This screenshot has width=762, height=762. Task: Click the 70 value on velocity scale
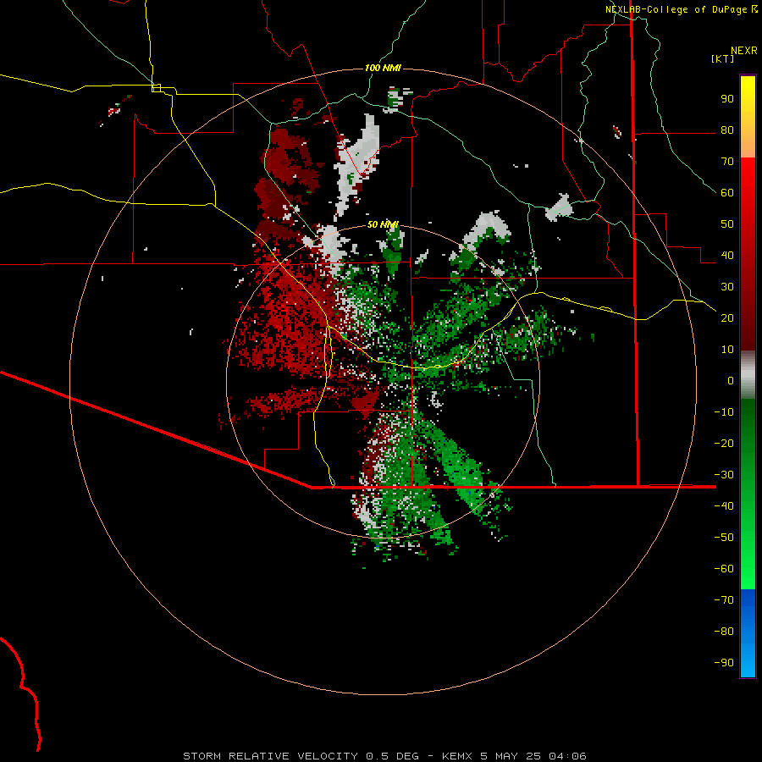click(x=727, y=162)
